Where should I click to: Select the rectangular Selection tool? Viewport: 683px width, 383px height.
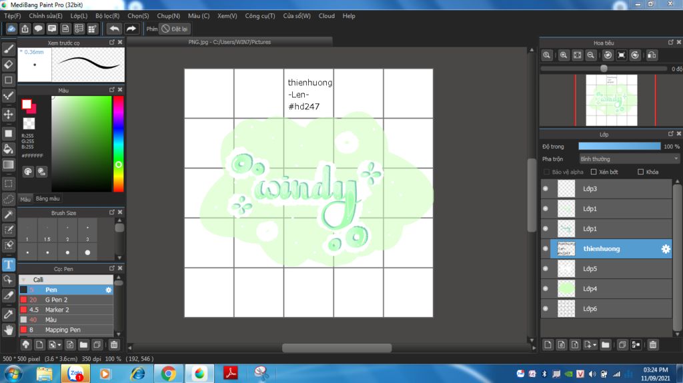click(8, 183)
